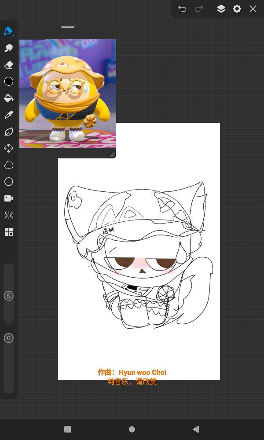Click the '纯音乐，请欣赏' lyric text
The width and height of the screenshot is (264, 440).
click(132, 382)
